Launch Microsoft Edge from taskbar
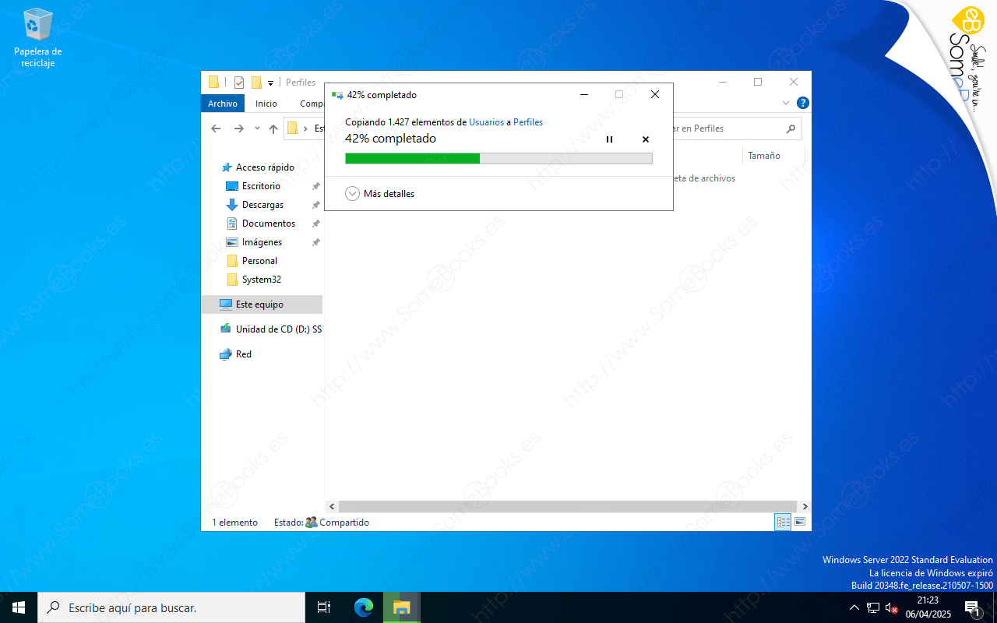 [x=363, y=607]
